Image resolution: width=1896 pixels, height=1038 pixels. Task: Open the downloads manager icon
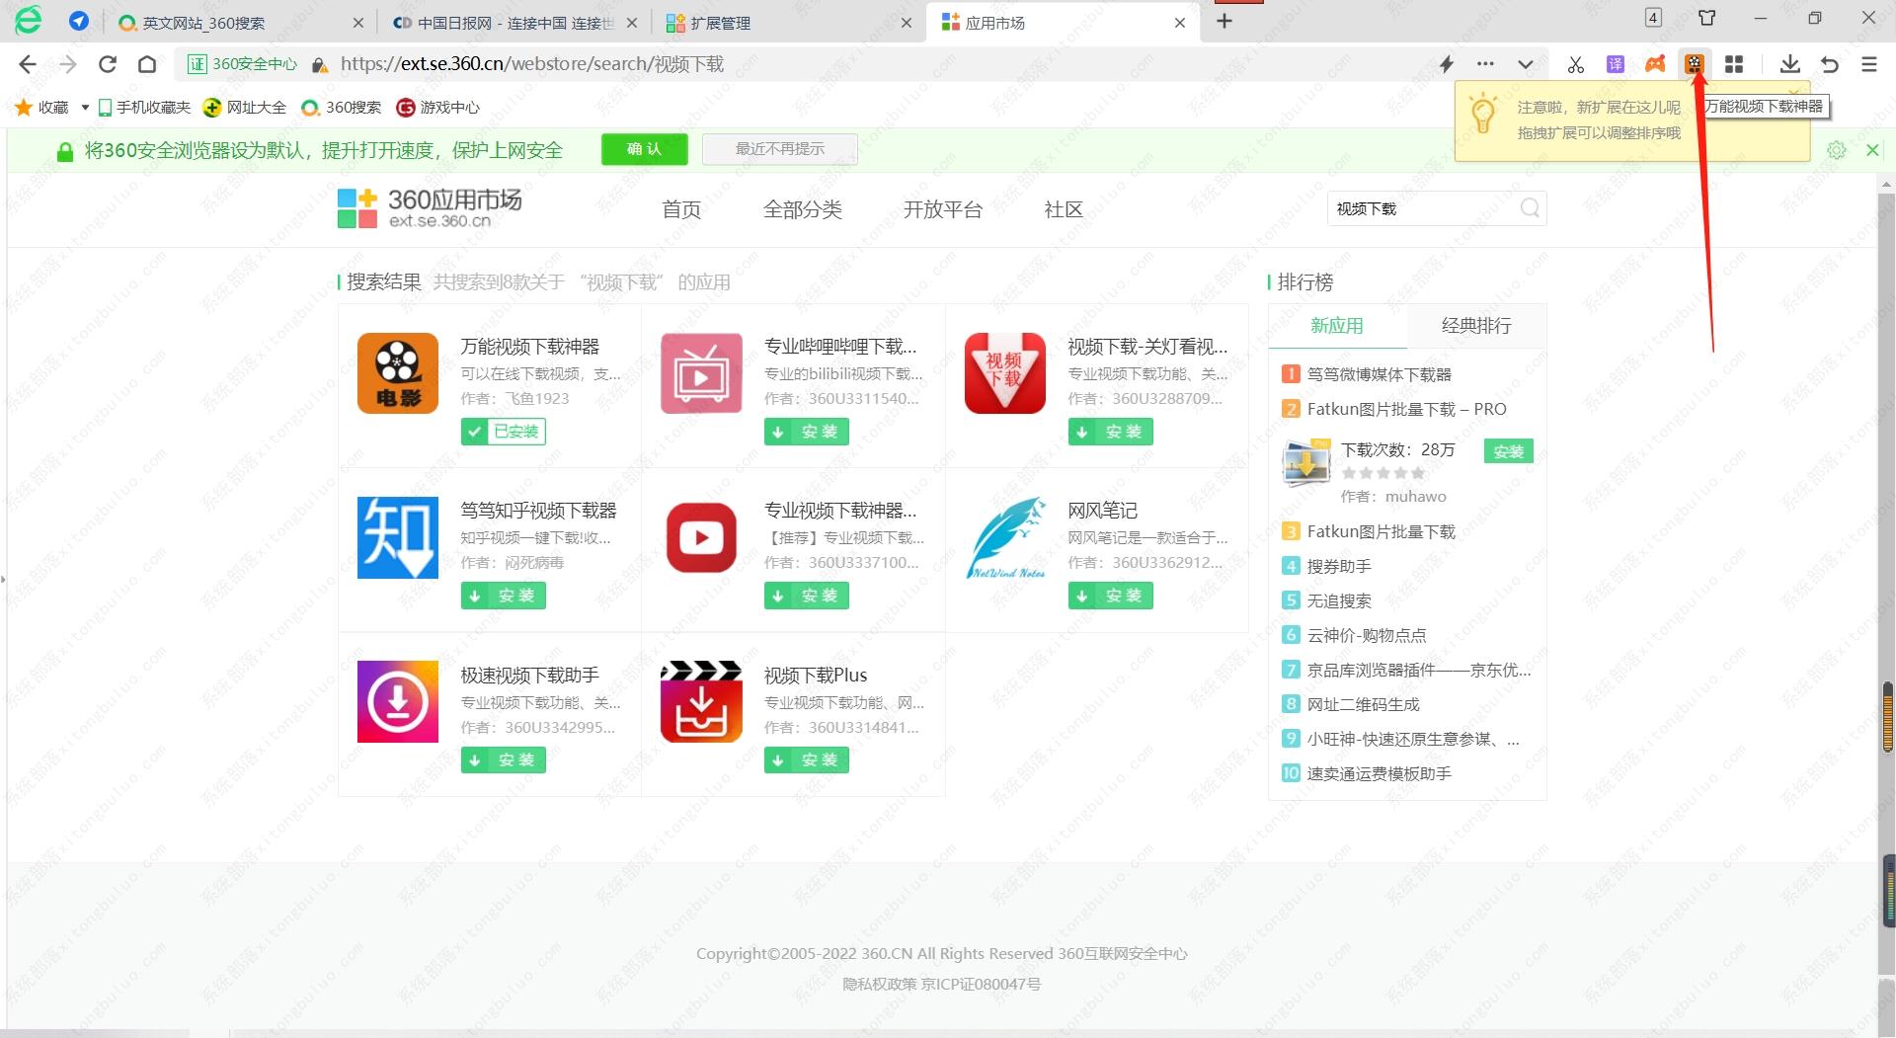(1789, 64)
